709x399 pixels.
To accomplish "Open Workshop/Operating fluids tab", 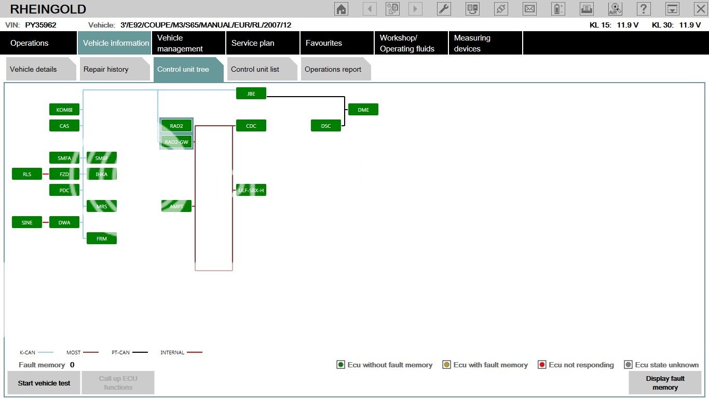I will tap(411, 43).
